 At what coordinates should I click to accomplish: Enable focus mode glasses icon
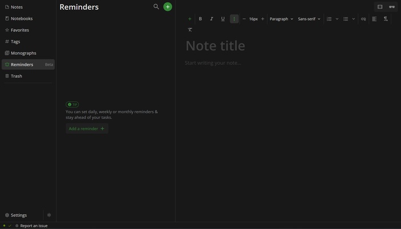coord(392,7)
